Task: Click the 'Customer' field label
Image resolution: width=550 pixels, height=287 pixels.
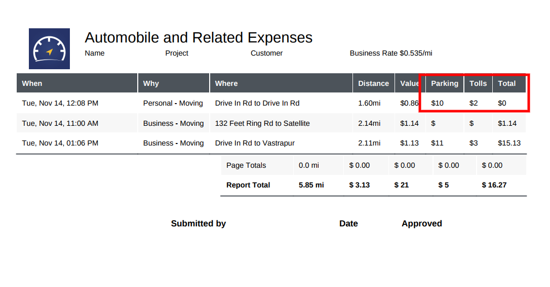Action: 266,53
